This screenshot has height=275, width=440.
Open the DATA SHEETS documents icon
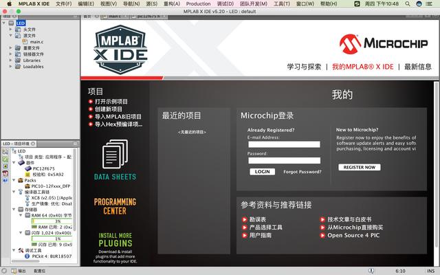(115, 154)
